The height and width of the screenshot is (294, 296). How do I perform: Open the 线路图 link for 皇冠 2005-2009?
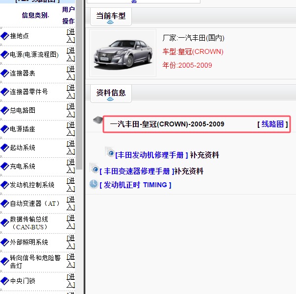(272, 124)
